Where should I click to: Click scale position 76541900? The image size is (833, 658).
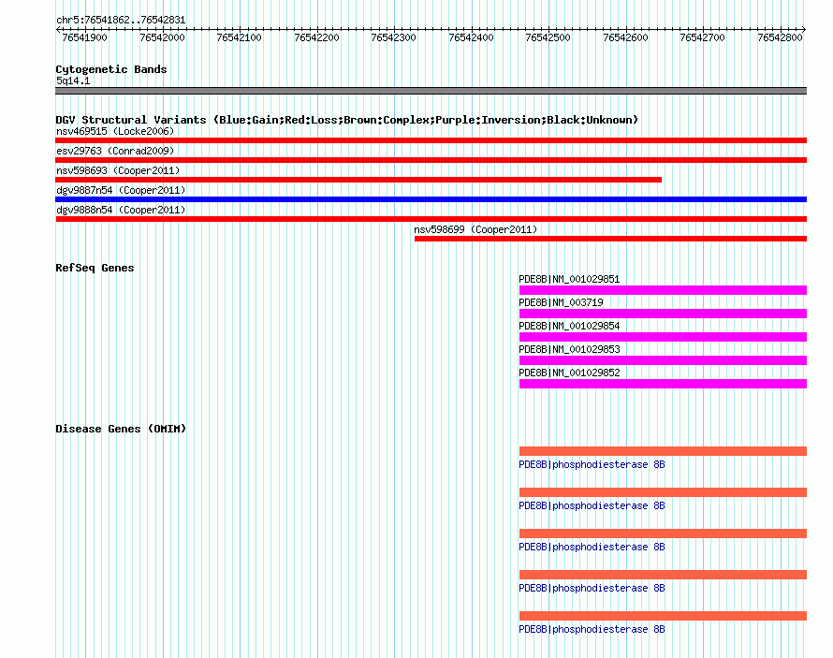84,37
